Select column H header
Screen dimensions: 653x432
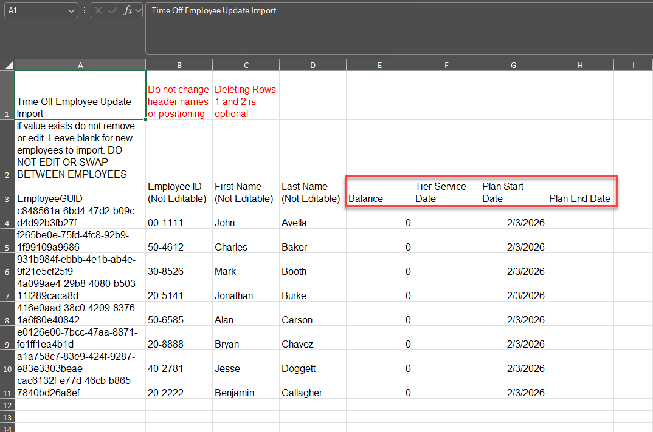click(x=580, y=66)
